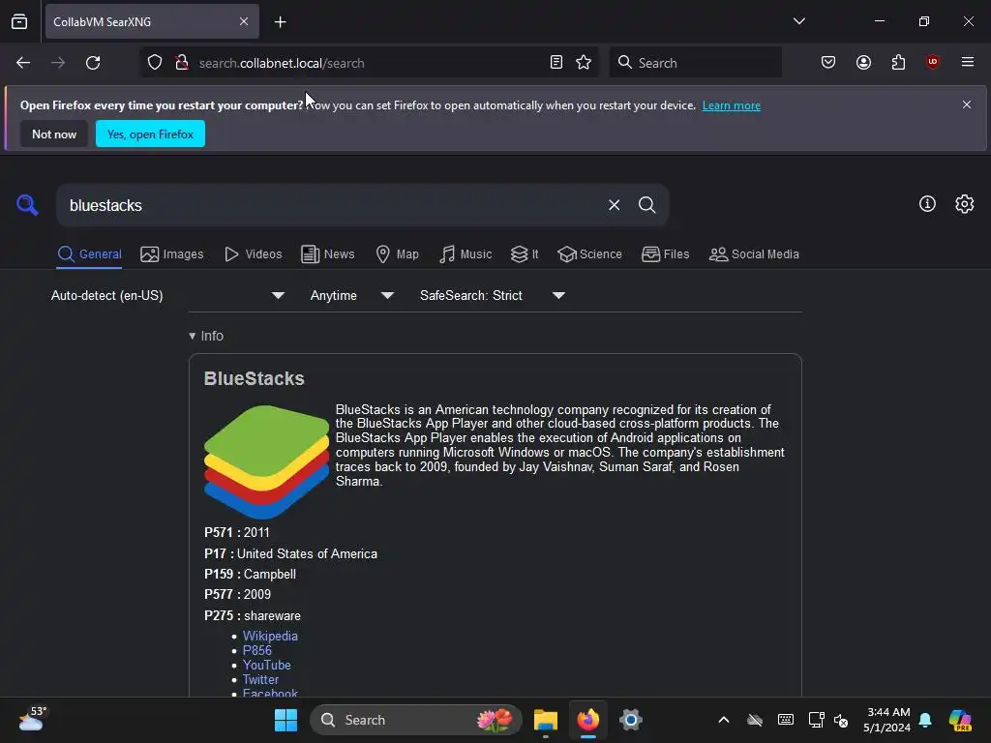Open the Firefox account icon
This screenshot has width=991, height=743.
(x=863, y=63)
